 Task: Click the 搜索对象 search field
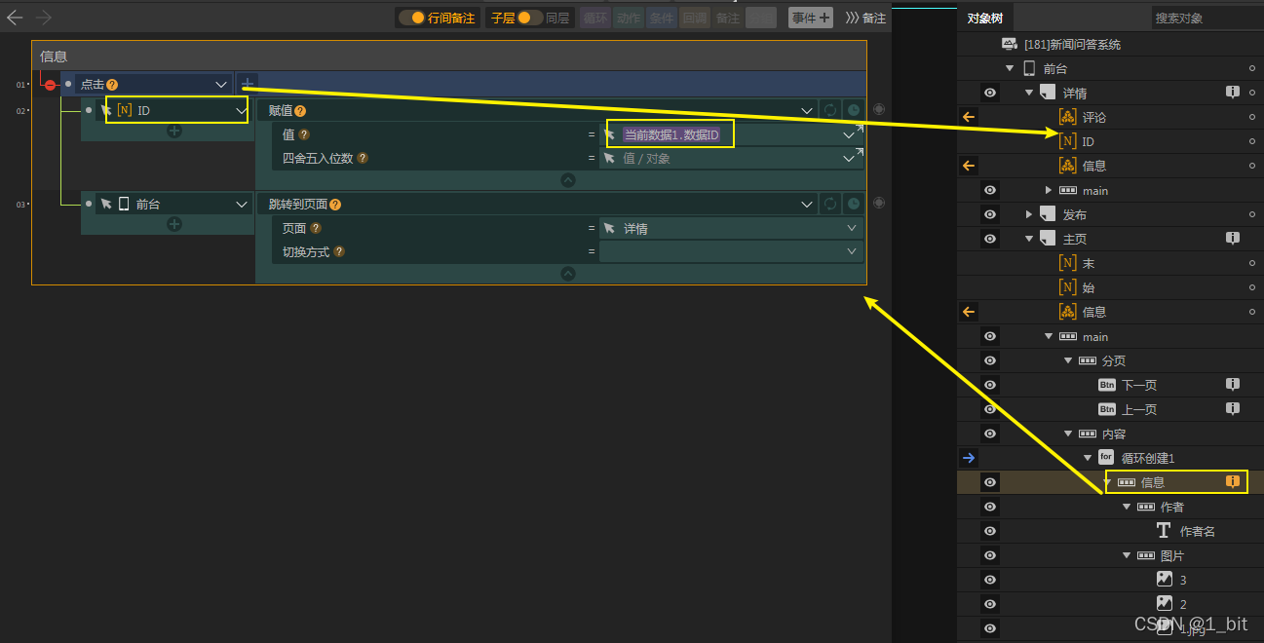click(1207, 18)
